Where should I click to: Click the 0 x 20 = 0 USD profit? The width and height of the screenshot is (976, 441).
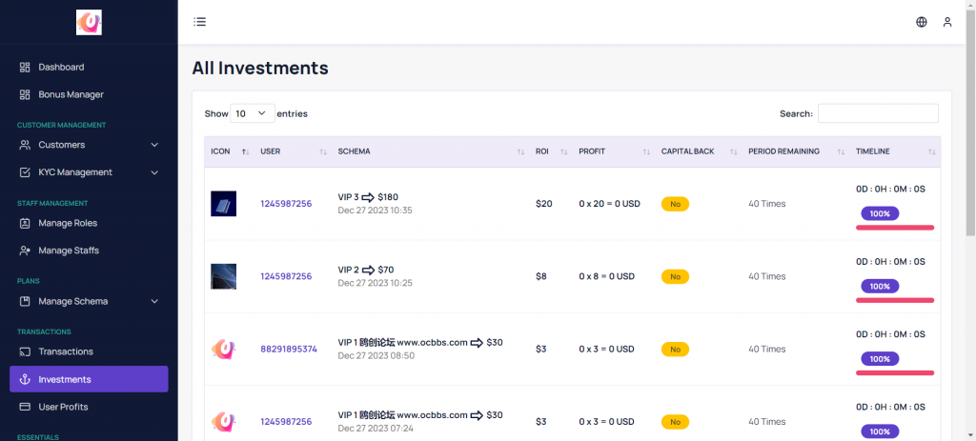(x=609, y=204)
